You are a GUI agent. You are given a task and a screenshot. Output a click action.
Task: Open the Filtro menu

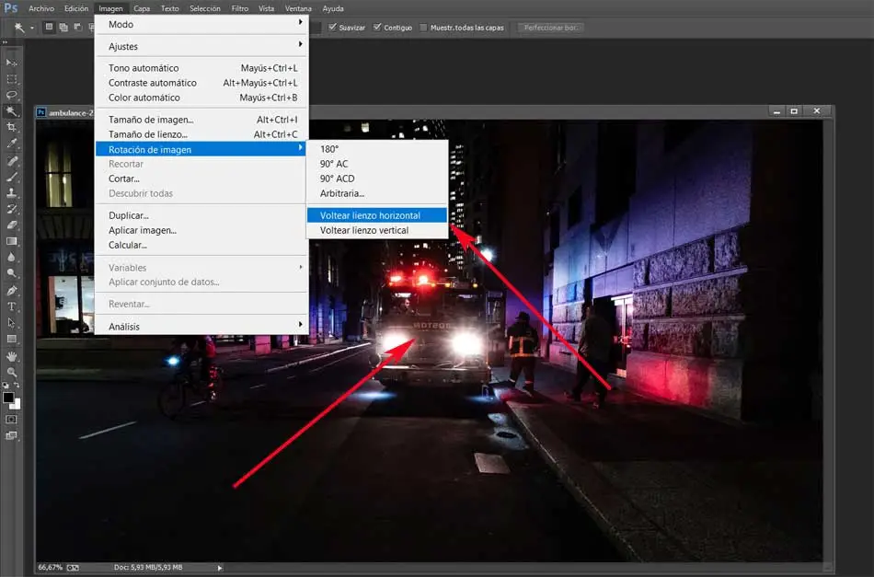point(239,8)
